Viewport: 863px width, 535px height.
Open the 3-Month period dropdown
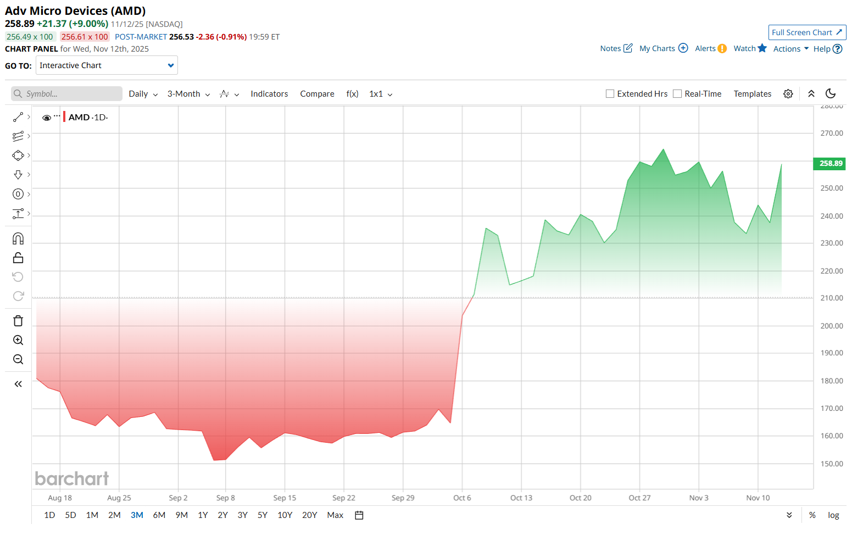[188, 94]
